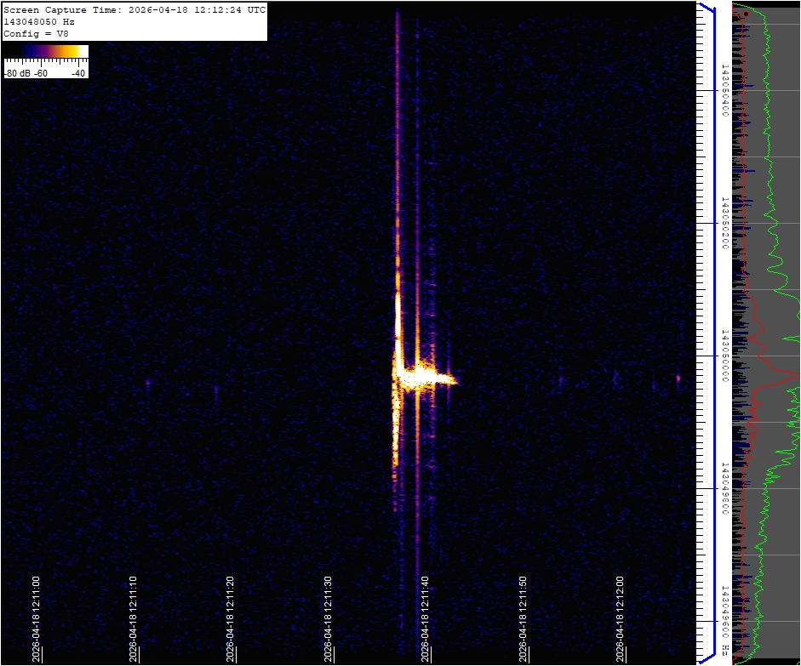
Task: Click the 143050200 frequency axis label
Action: click(x=724, y=223)
